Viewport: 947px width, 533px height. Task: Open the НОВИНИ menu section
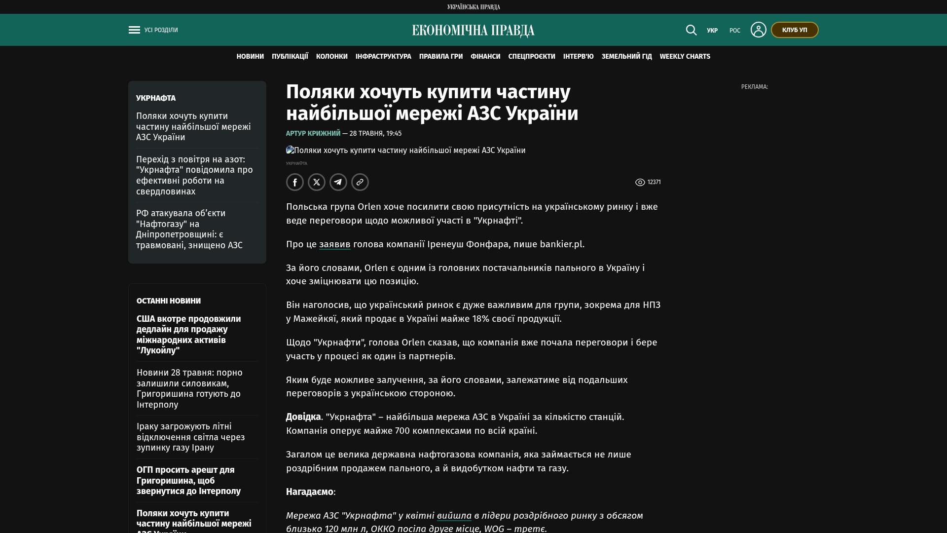pos(250,57)
